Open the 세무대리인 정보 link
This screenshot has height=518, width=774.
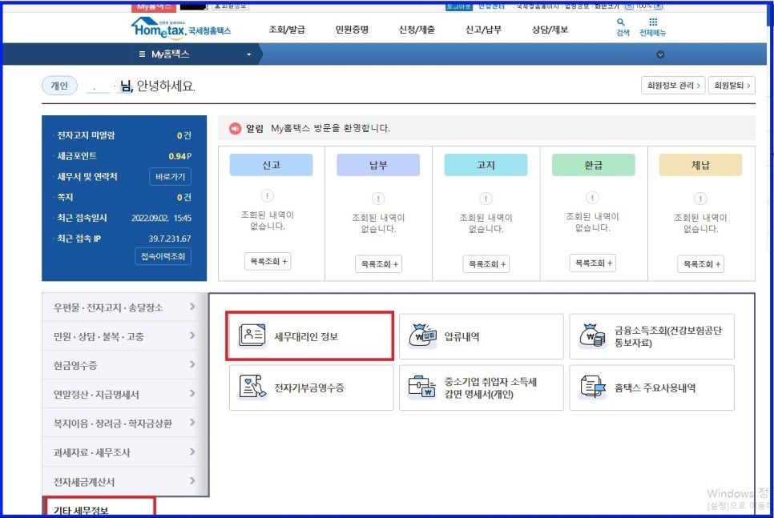311,336
